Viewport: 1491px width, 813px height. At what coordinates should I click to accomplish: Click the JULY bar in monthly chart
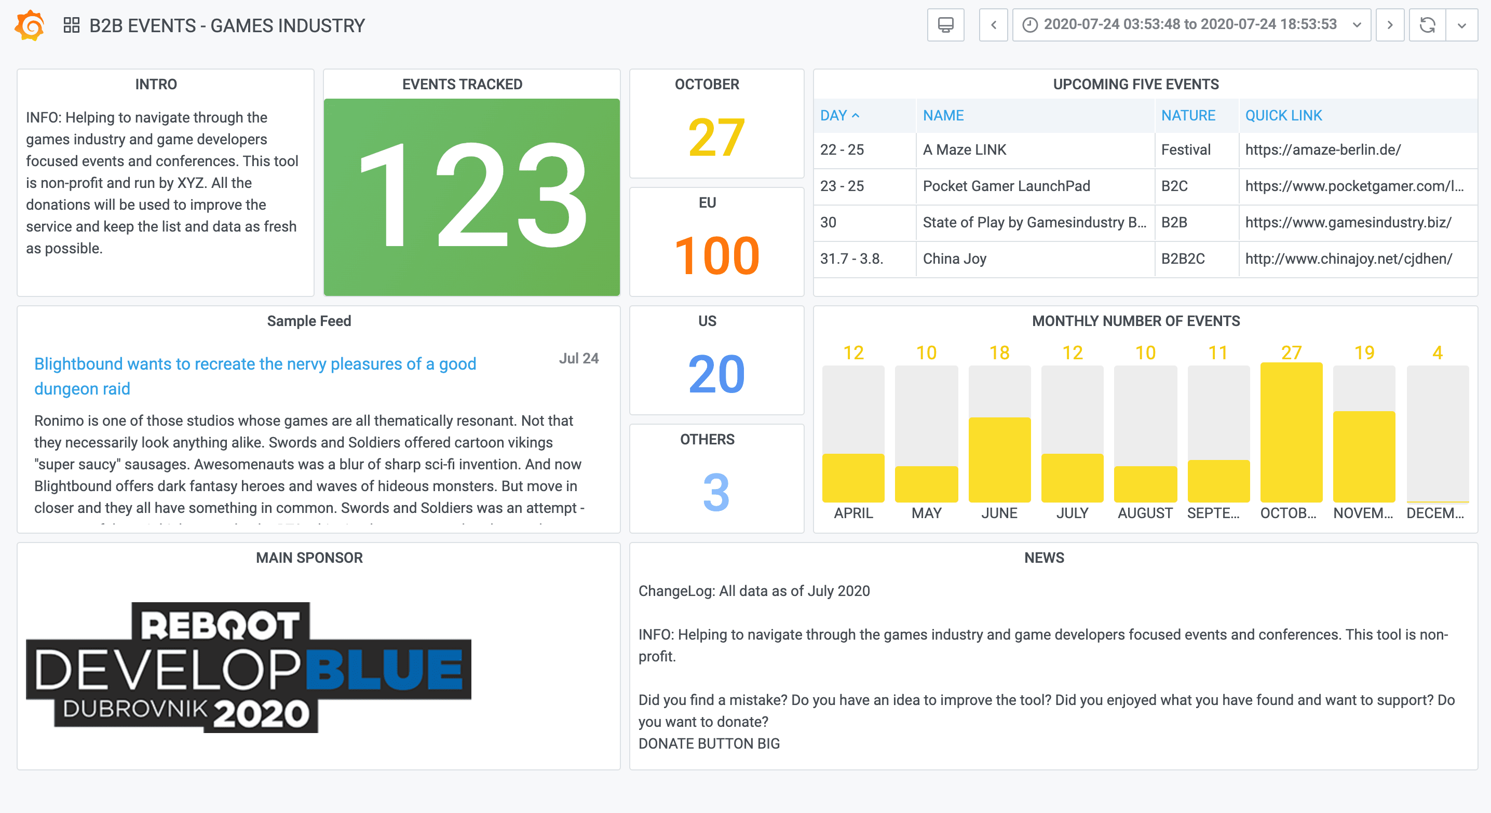1072,478
